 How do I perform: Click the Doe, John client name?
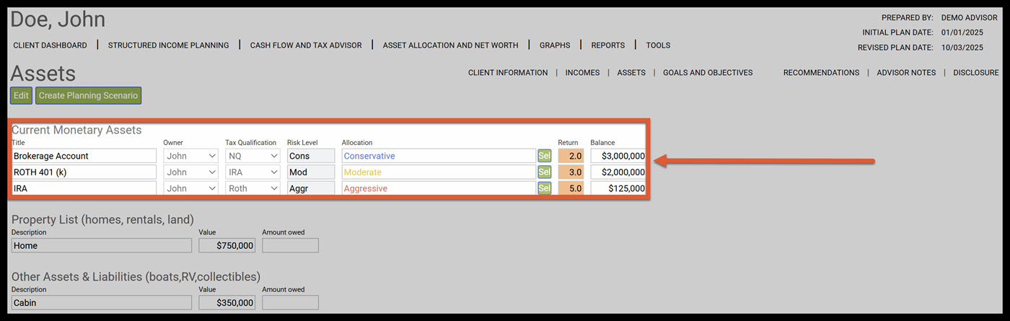(58, 19)
